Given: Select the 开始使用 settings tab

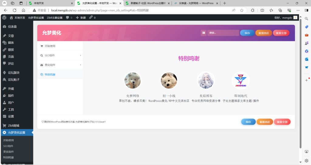Looking at the screenshot, I should (x=60, y=46).
